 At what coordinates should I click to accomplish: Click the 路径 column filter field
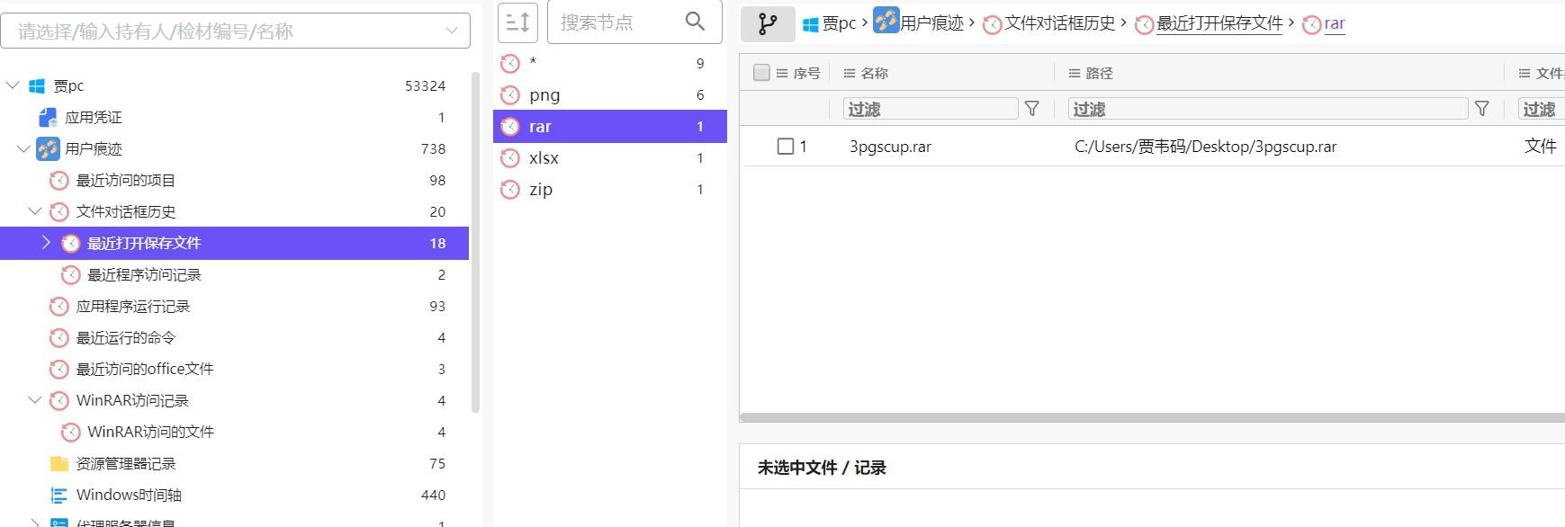coord(1268,109)
